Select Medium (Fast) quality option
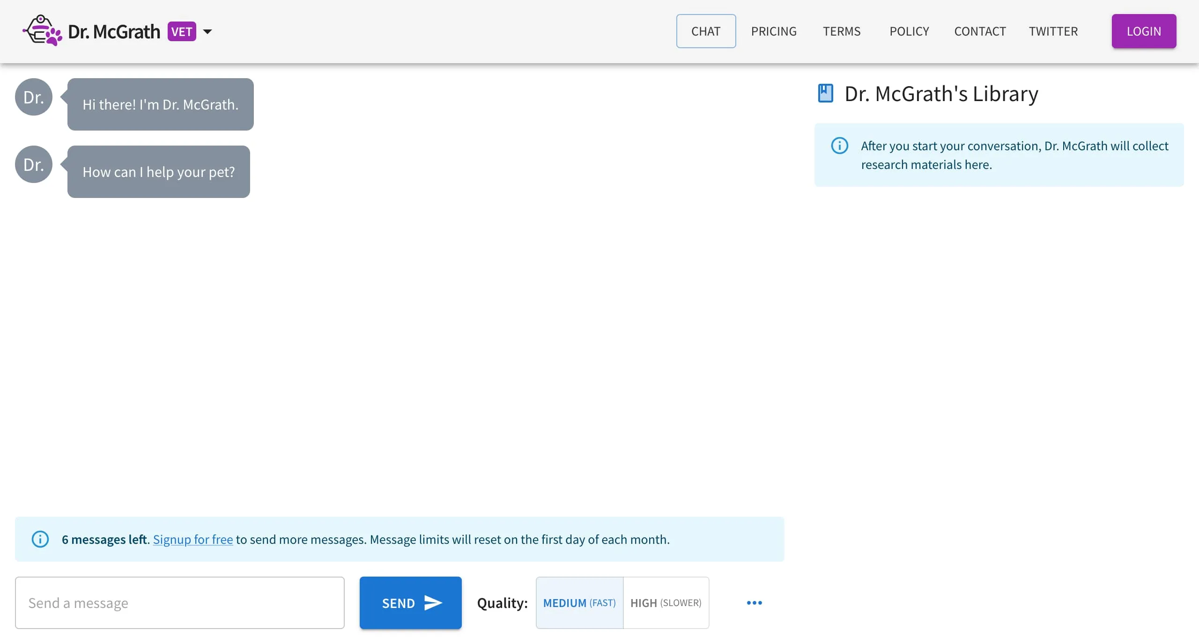This screenshot has height=644, width=1199. (x=579, y=603)
